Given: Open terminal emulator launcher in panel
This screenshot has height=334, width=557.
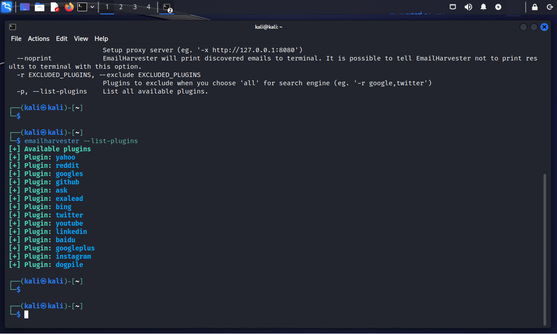Looking at the screenshot, I should point(82,7).
